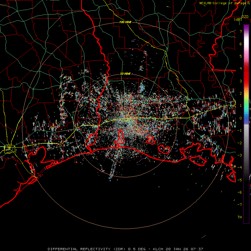Image resolution: width=251 pixels, height=251 pixels.
Task: Click the TH threshold label on legend
Action: (x=240, y=217)
